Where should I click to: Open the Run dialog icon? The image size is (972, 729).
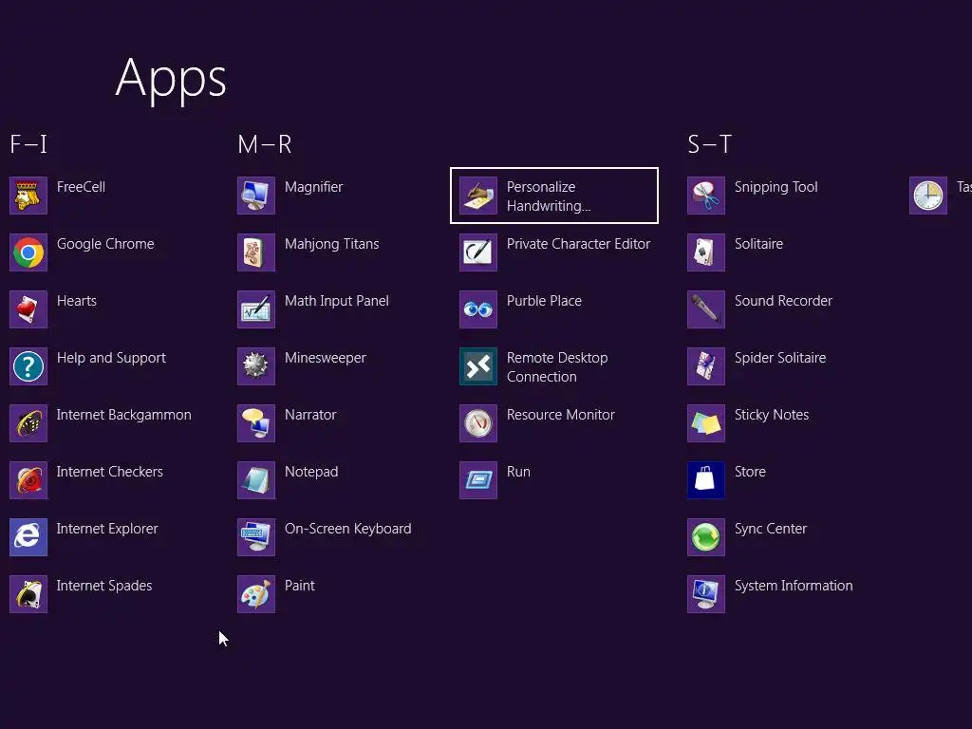click(478, 480)
